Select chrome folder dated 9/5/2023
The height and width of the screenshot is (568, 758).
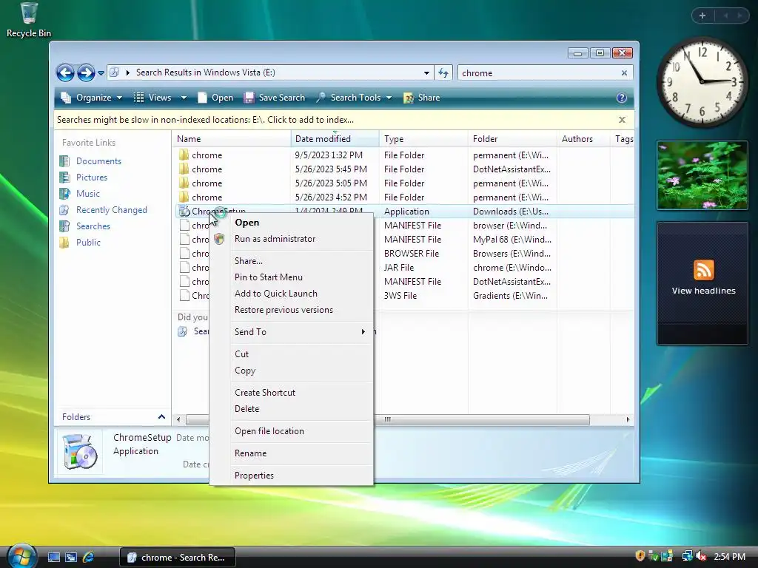pyautogui.click(x=404, y=155)
